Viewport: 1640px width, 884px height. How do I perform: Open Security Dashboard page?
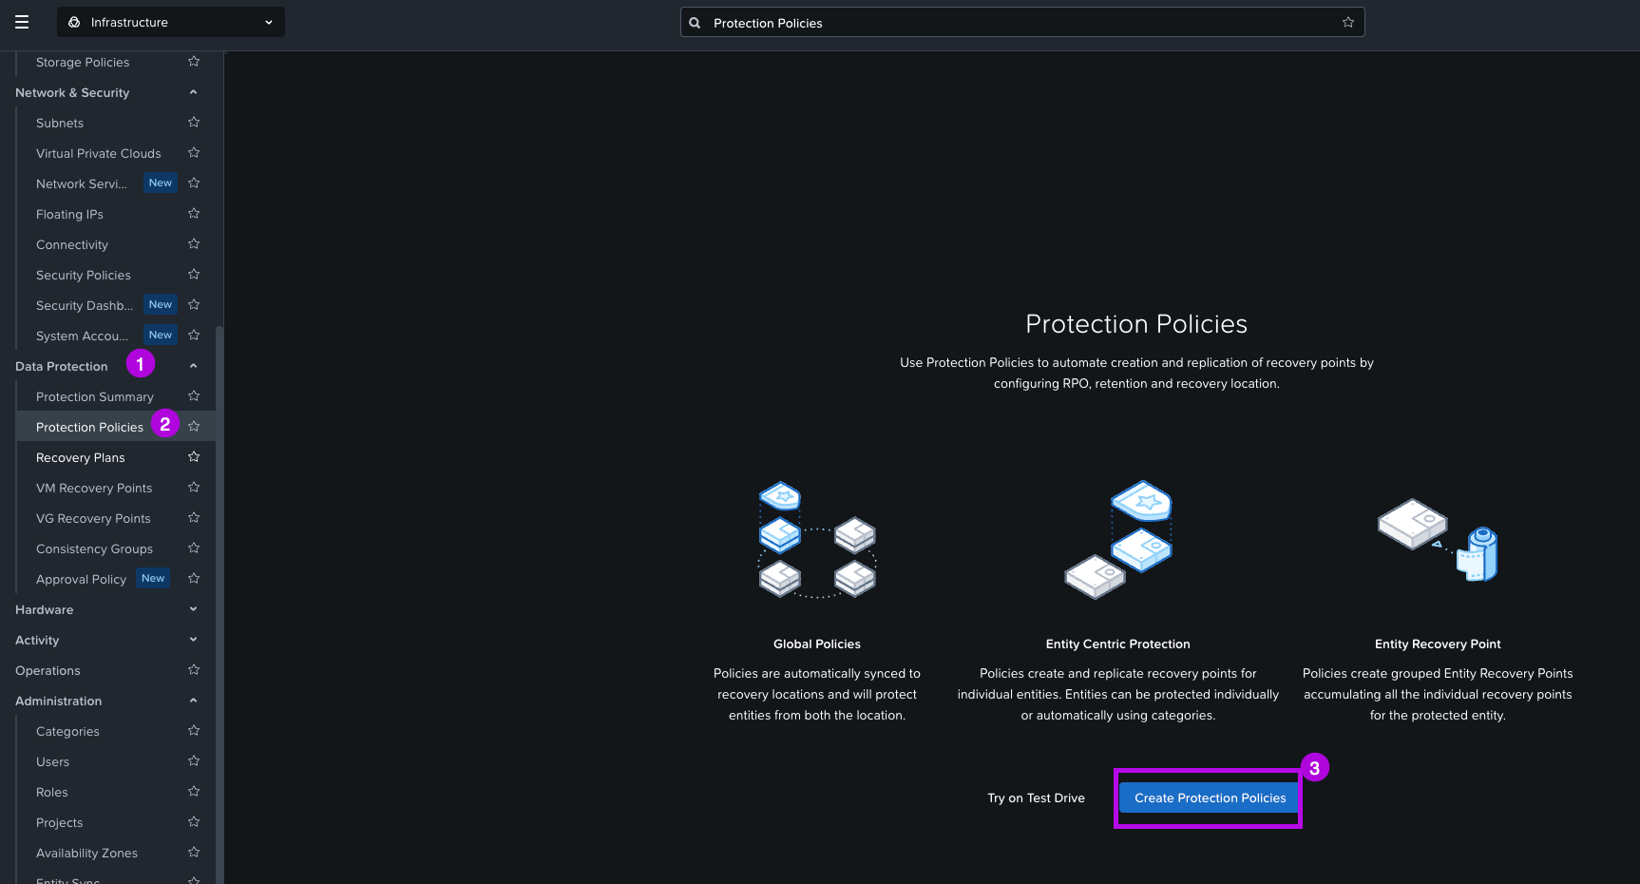tap(85, 305)
